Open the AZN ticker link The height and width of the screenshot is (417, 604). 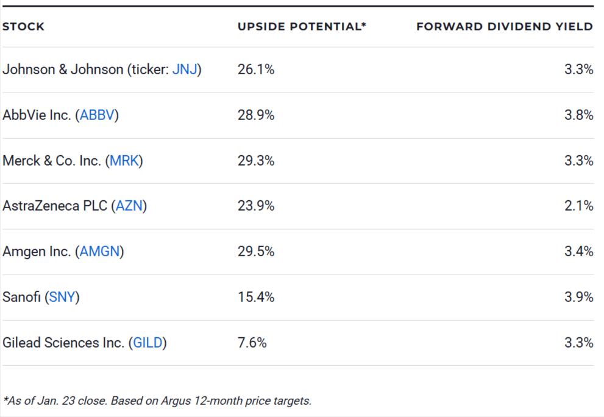[x=129, y=206]
